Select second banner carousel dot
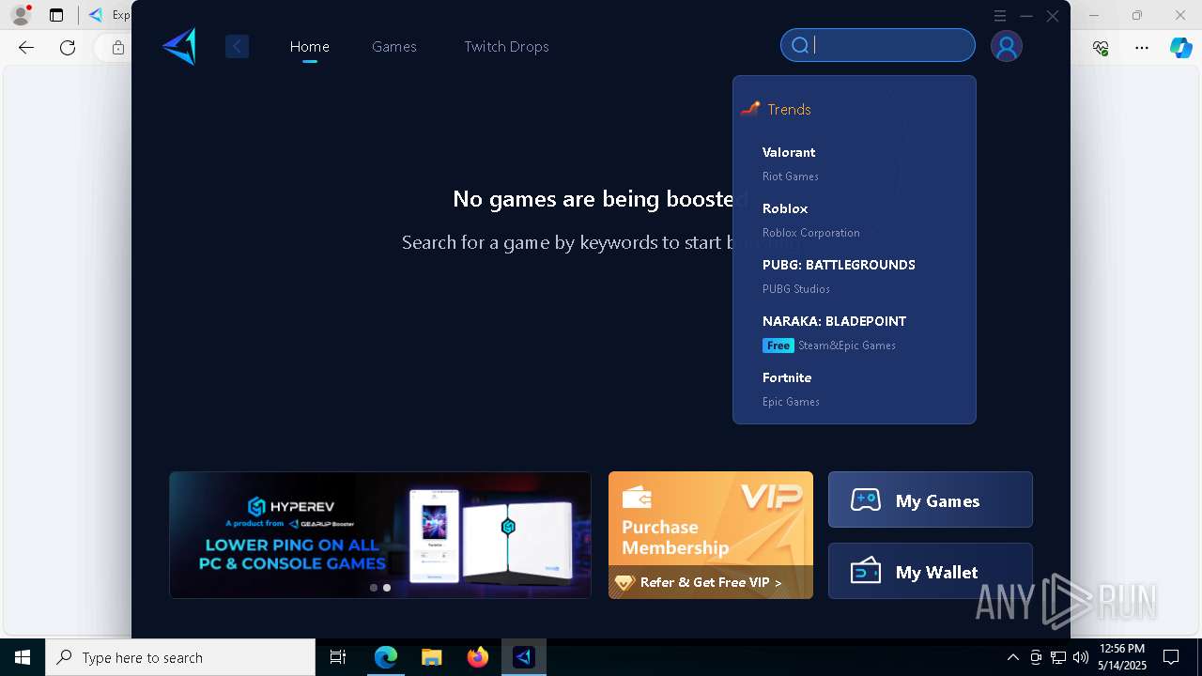 tap(387, 588)
